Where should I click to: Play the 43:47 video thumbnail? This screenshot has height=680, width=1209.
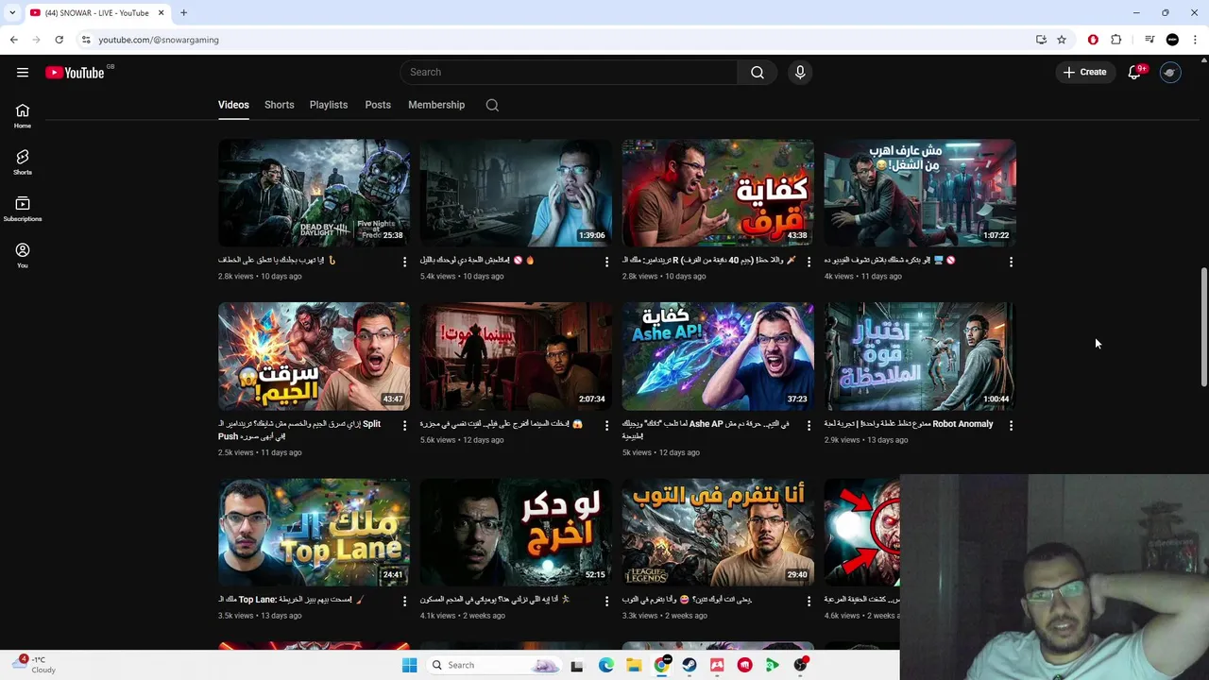(x=314, y=356)
